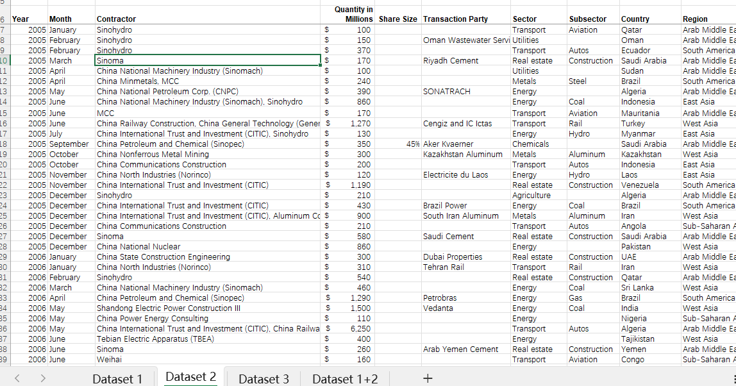Screen dimensions: 736x386
Task: Select the Electricite du Laos cell
Action: coord(466,174)
